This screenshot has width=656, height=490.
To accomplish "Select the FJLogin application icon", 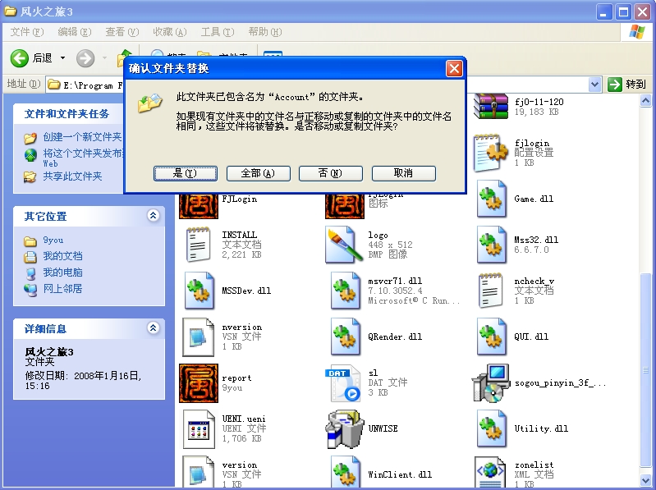I will [x=199, y=206].
